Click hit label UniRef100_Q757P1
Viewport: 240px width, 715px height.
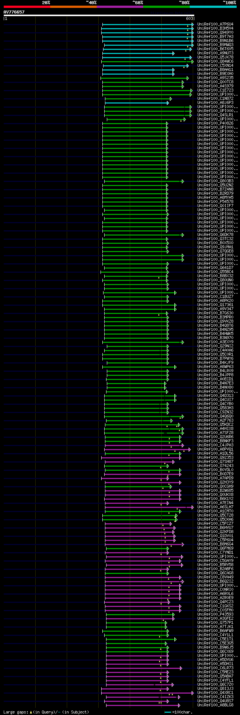215,622
